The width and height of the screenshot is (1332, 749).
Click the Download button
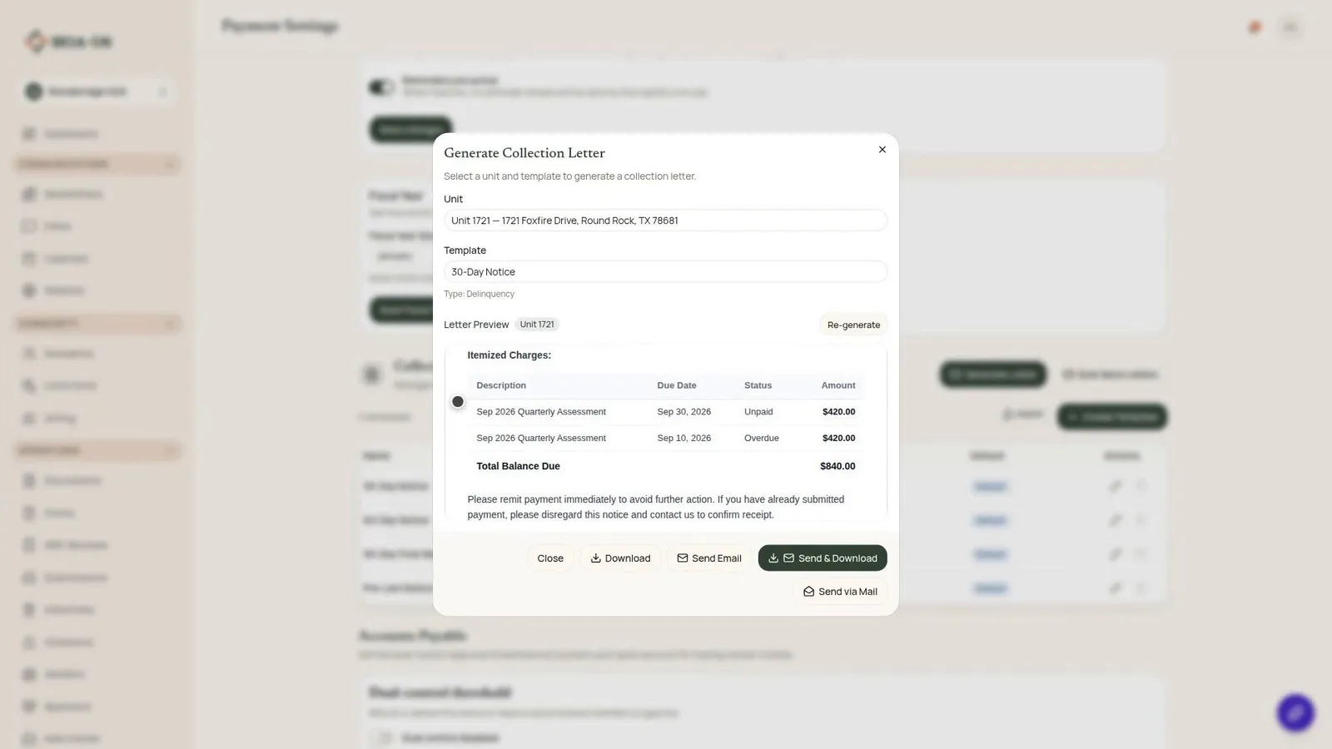[x=620, y=558]
